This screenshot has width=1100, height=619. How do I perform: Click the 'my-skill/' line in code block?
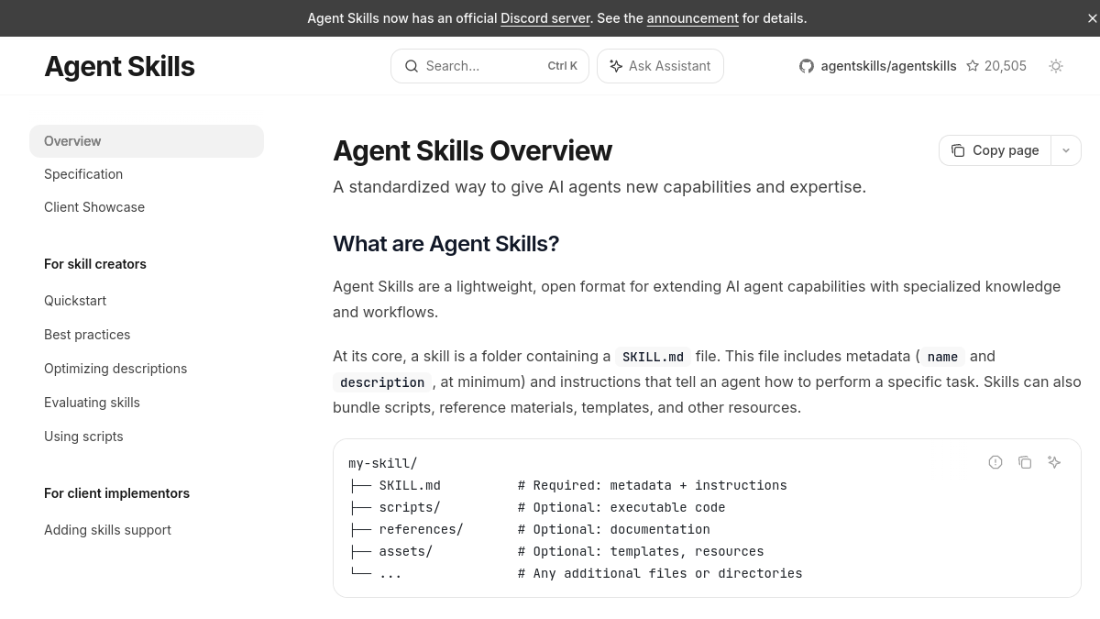click(383, 464)
